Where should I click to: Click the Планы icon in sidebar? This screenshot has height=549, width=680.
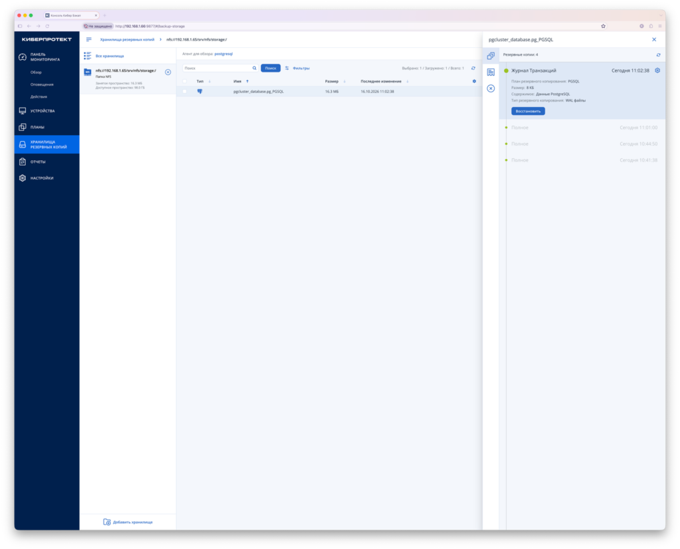(x=23, y=127)
